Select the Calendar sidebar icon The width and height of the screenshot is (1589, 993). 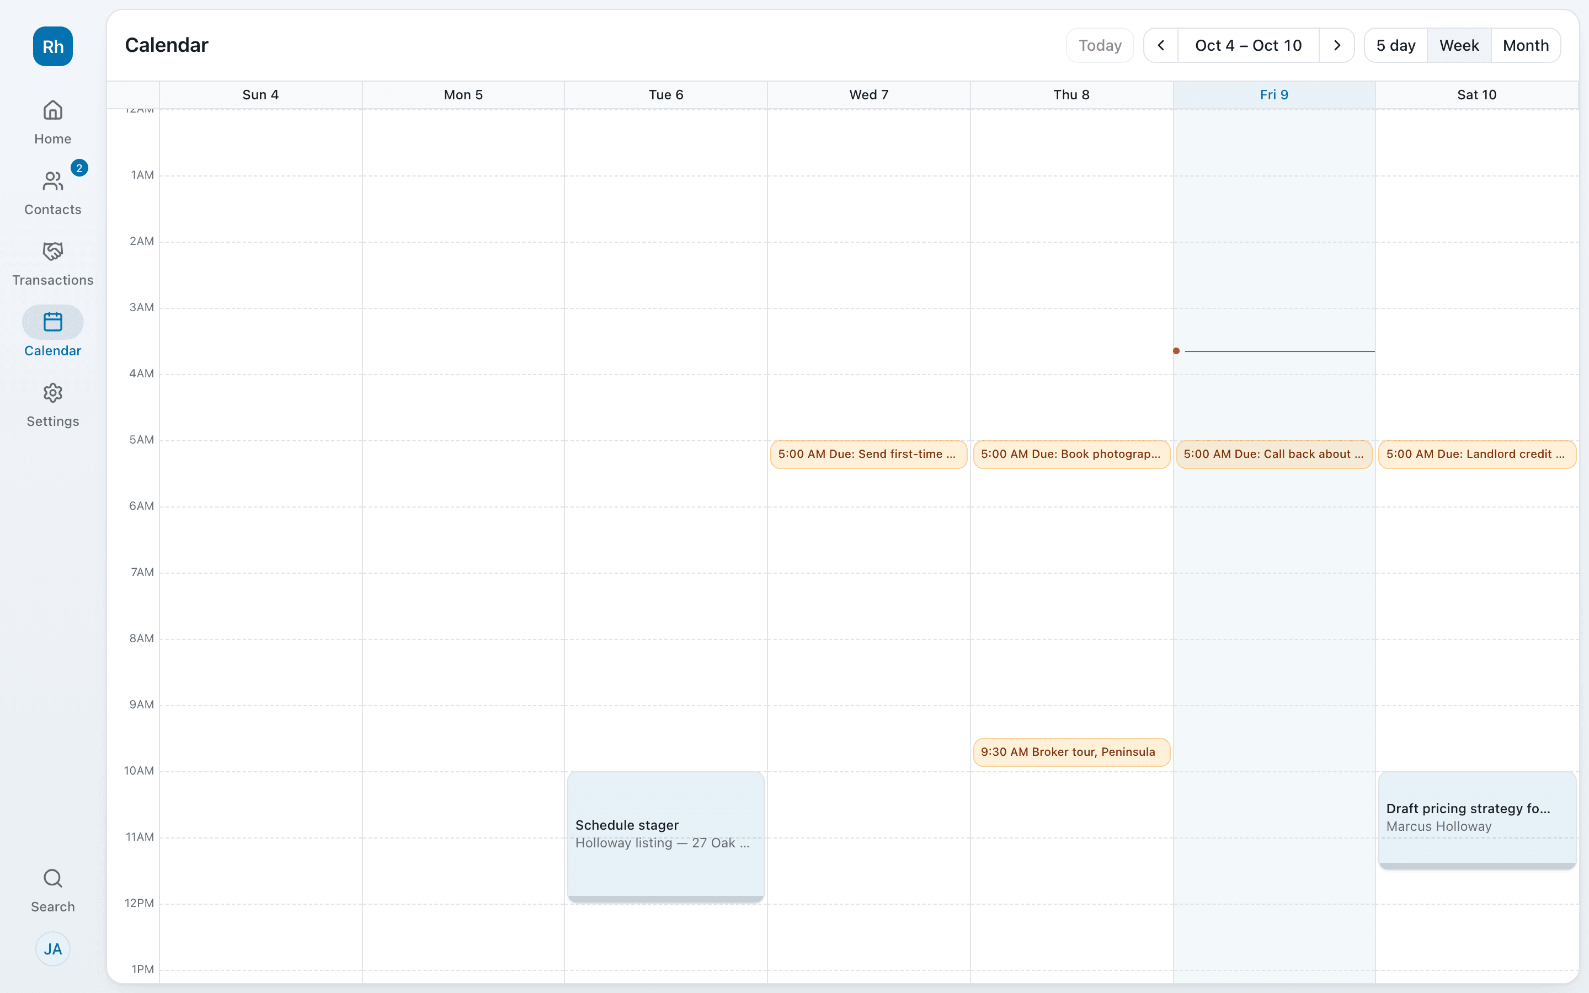click(x=52, y=323)
